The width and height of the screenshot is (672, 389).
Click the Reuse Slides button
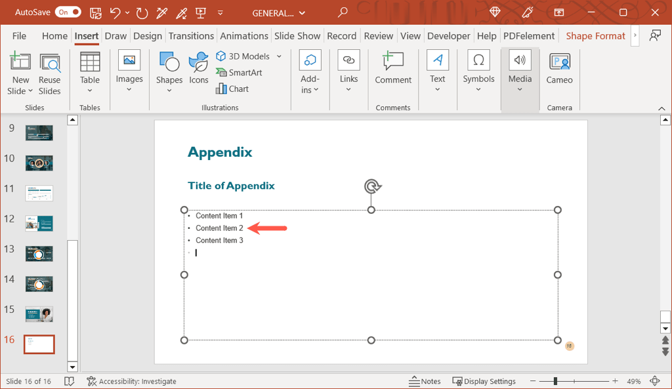tap(50, 73)
